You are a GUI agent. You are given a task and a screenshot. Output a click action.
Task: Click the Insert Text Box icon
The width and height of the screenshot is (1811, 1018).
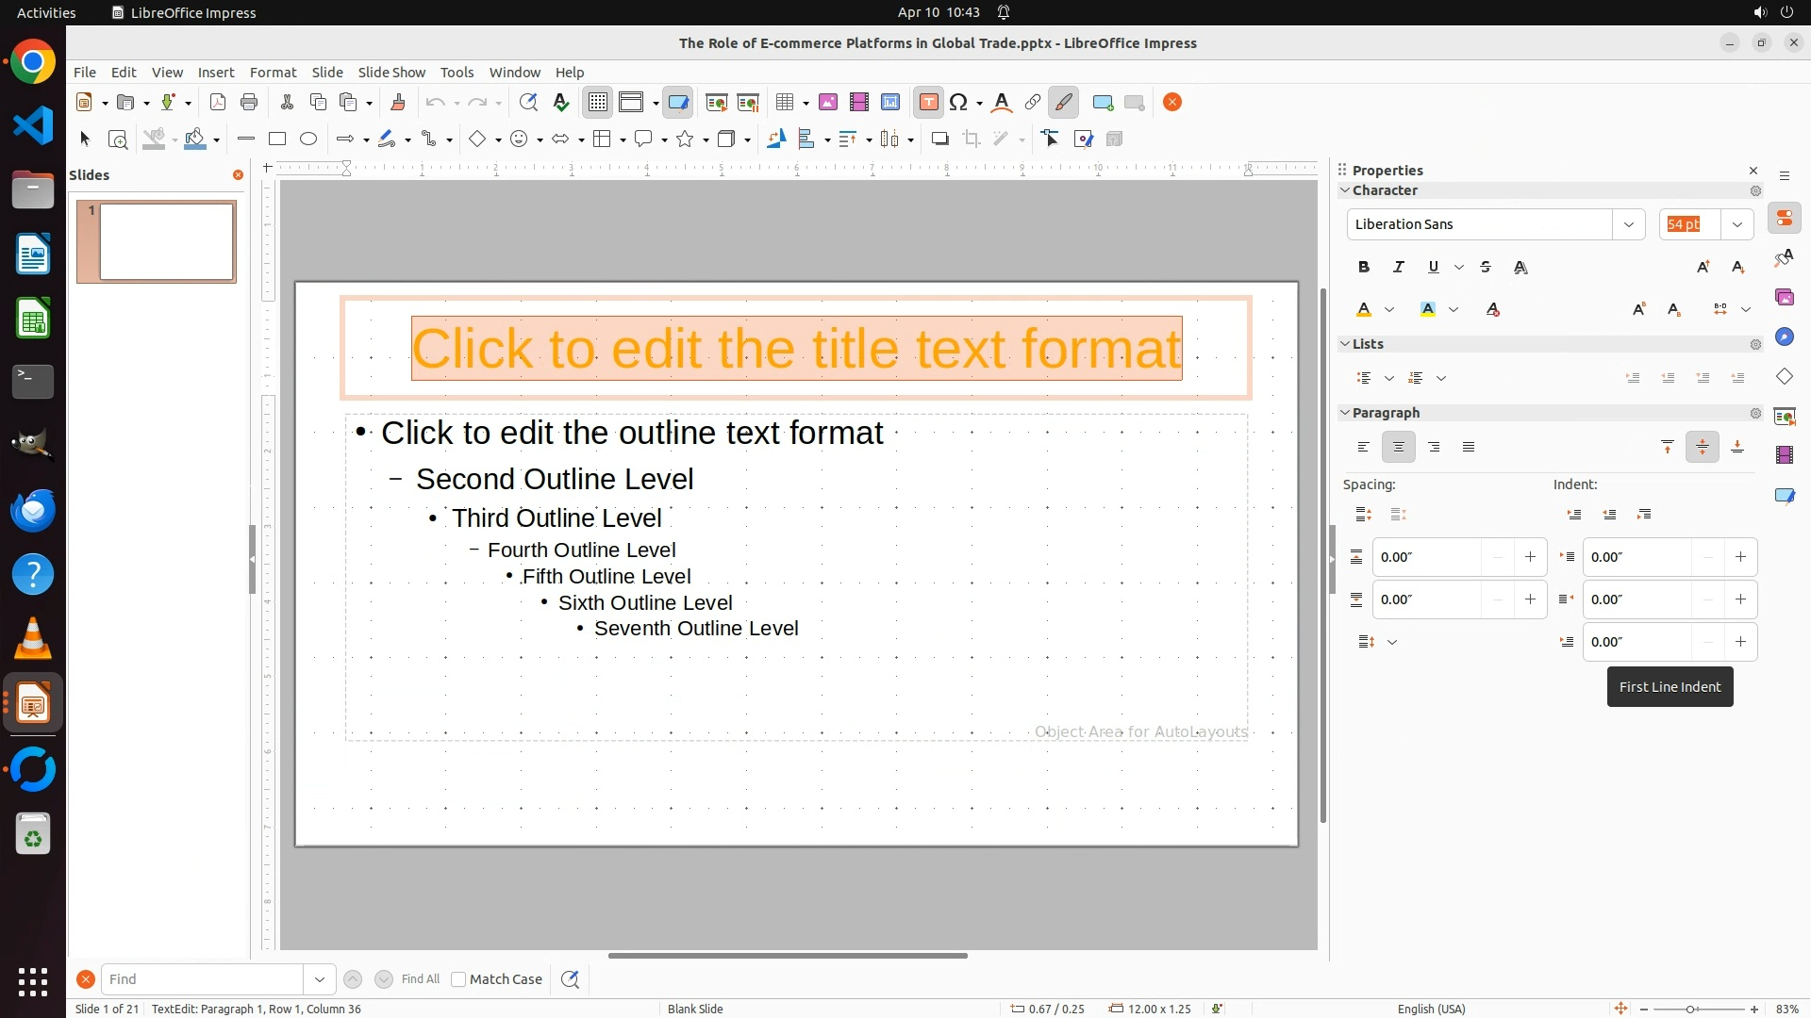tap(928, 103)
